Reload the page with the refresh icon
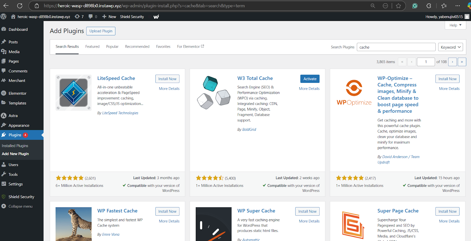The width and height of the screenshot is (471, 241). pos(20,6)
